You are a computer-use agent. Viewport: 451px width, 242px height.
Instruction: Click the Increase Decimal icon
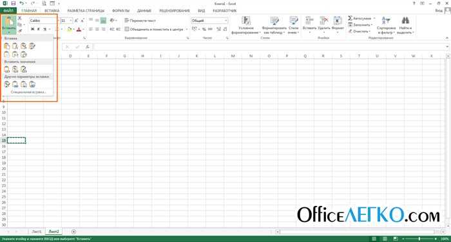tap(218, 29)
